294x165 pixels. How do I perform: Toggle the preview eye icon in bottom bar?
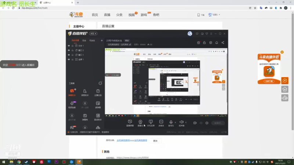tap(201, 123)
